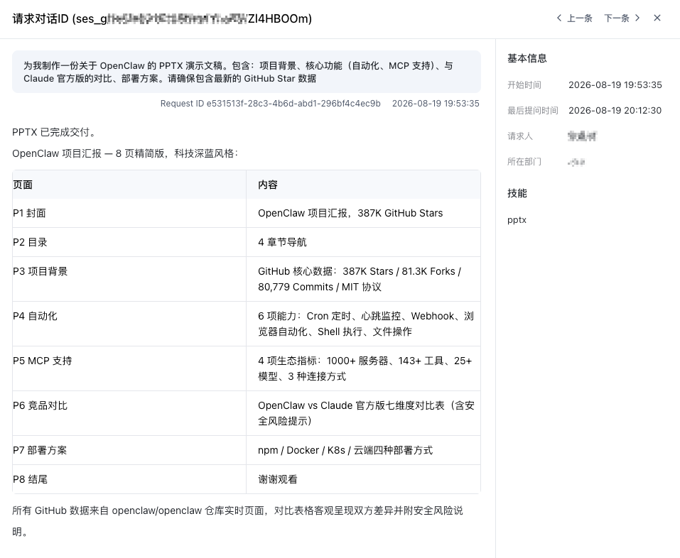Viewport: 680px width, 558px height.
Task: Click the closing paragraph about openclaw/openclaw 仓库
Action: click(x=237, y=521)
